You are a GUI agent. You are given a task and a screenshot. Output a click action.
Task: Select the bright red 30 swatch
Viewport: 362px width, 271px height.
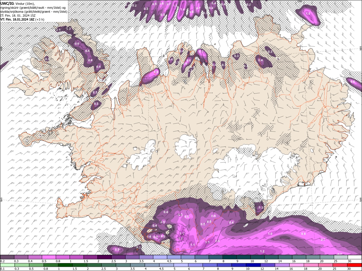coord(354,265)
